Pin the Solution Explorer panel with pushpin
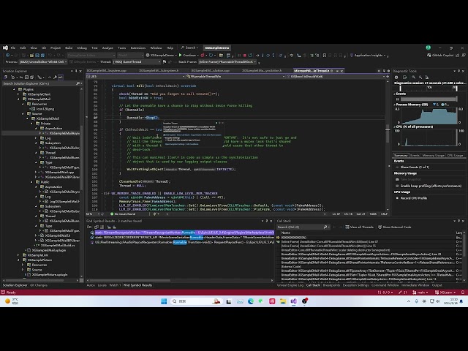Screen dimensions: 468x351 pos(76,71)
